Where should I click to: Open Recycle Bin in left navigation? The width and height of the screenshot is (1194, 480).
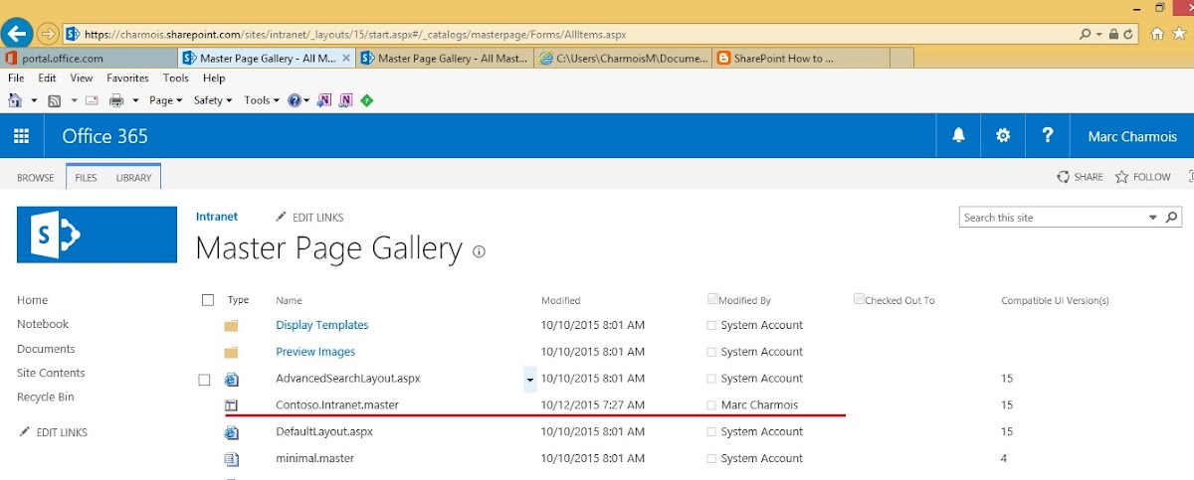[46, 398]
